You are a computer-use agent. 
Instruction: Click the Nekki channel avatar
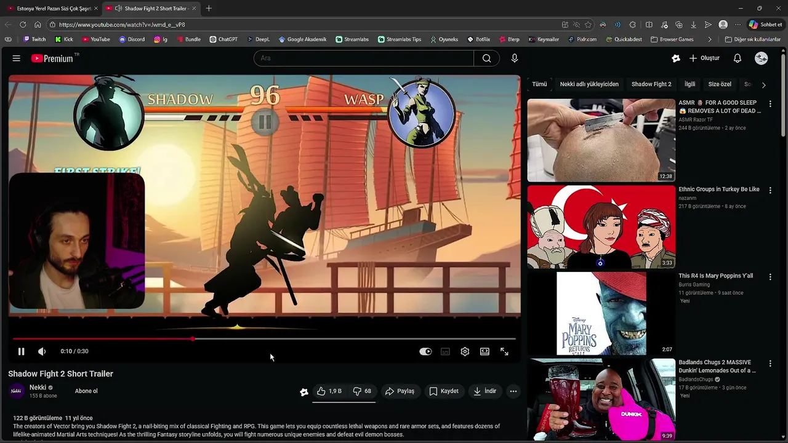click(16, 391)
